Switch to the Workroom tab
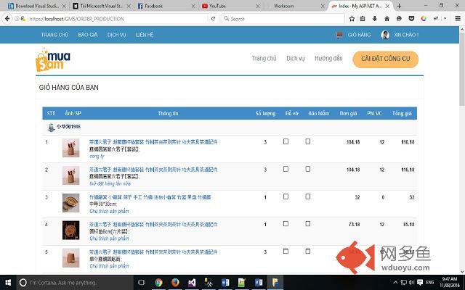The width and height of the screenshot is (465, 290). pyautogui.click(x=296, y=6)
